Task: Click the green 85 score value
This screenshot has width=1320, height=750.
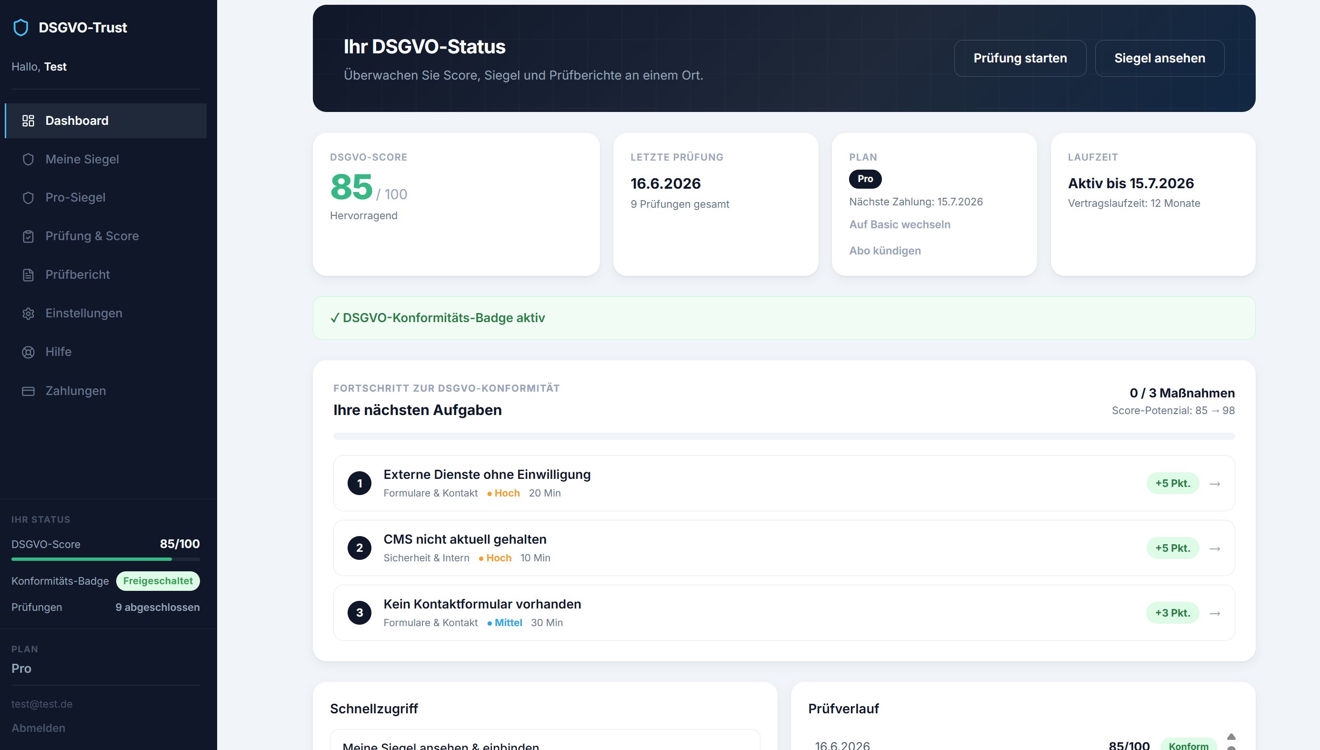Action: [x=351, y=186]
